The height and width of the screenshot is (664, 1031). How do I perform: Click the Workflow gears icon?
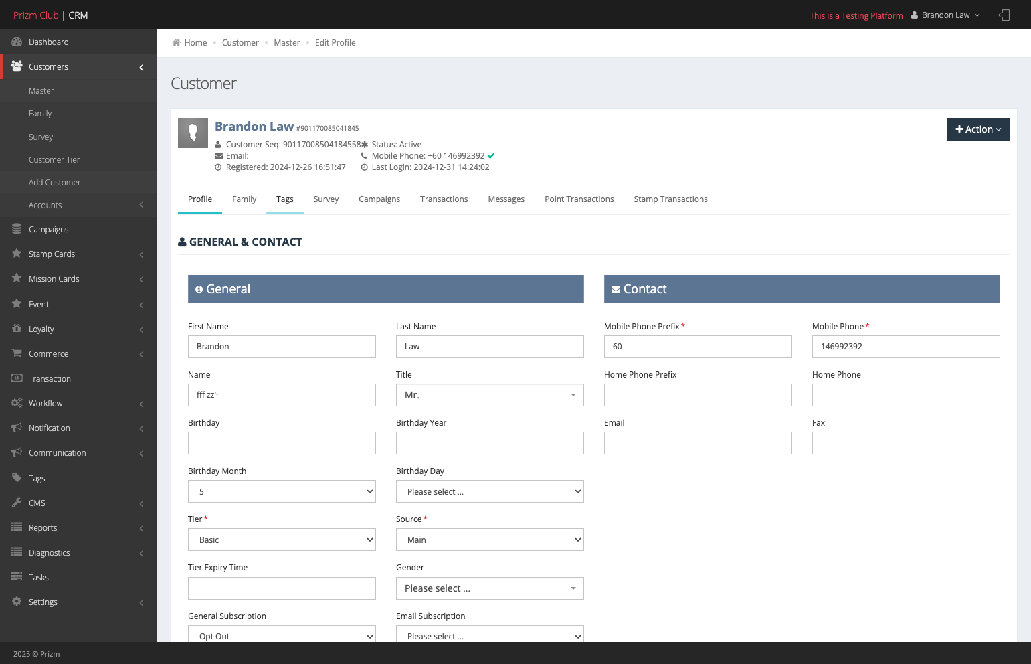pyautogui.click(x=17, y=403)
